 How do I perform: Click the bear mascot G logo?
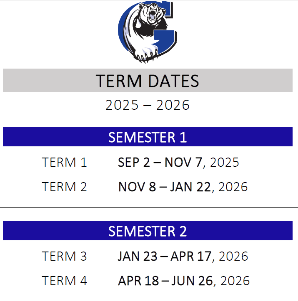click(148, 32)
